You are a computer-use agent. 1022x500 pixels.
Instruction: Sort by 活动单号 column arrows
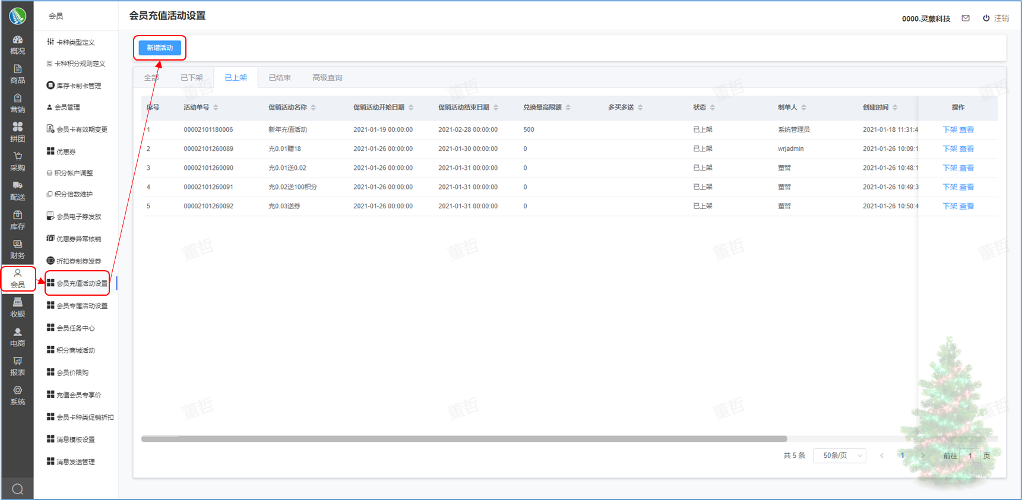pyautogui.click(x=216, y=107)
